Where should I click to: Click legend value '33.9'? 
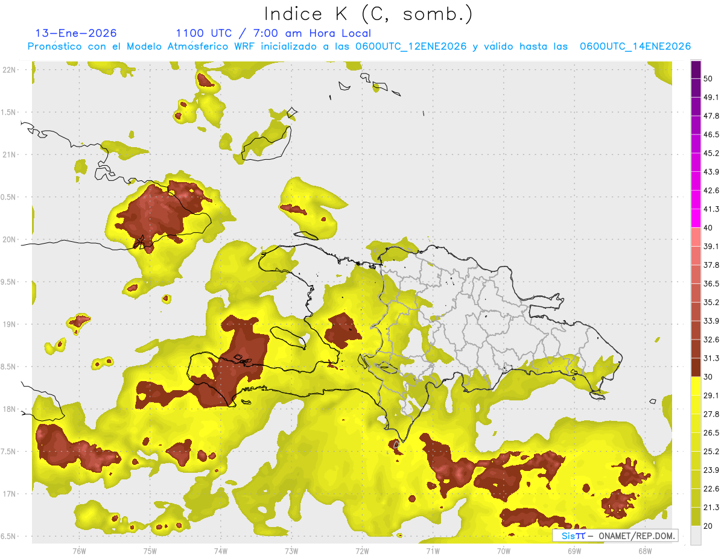(x=711, y=321)
